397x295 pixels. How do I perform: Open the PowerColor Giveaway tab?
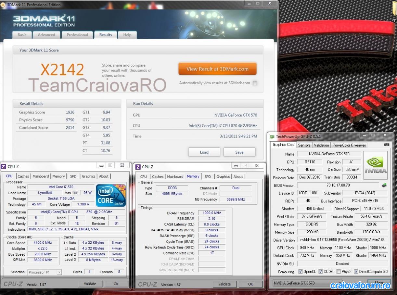[x=349, y=145]
